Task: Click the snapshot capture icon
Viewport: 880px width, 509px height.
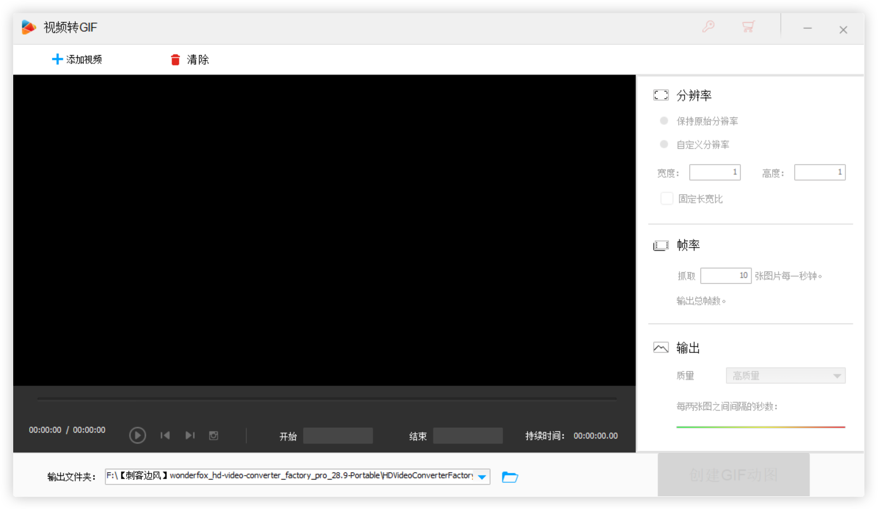Action: [x=213, y=435]
